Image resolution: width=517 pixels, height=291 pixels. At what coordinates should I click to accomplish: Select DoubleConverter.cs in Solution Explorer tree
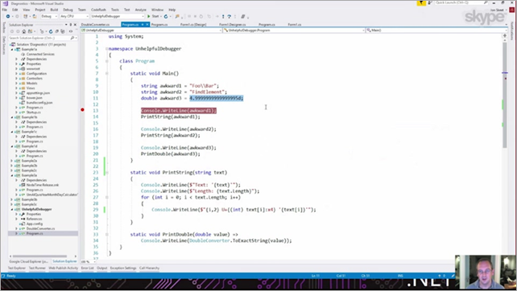click(x=40, y=228)
